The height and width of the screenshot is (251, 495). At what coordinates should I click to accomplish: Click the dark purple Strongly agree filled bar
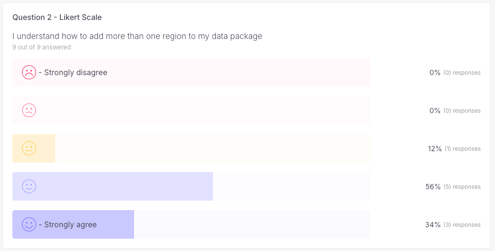[x=73, y=224]
